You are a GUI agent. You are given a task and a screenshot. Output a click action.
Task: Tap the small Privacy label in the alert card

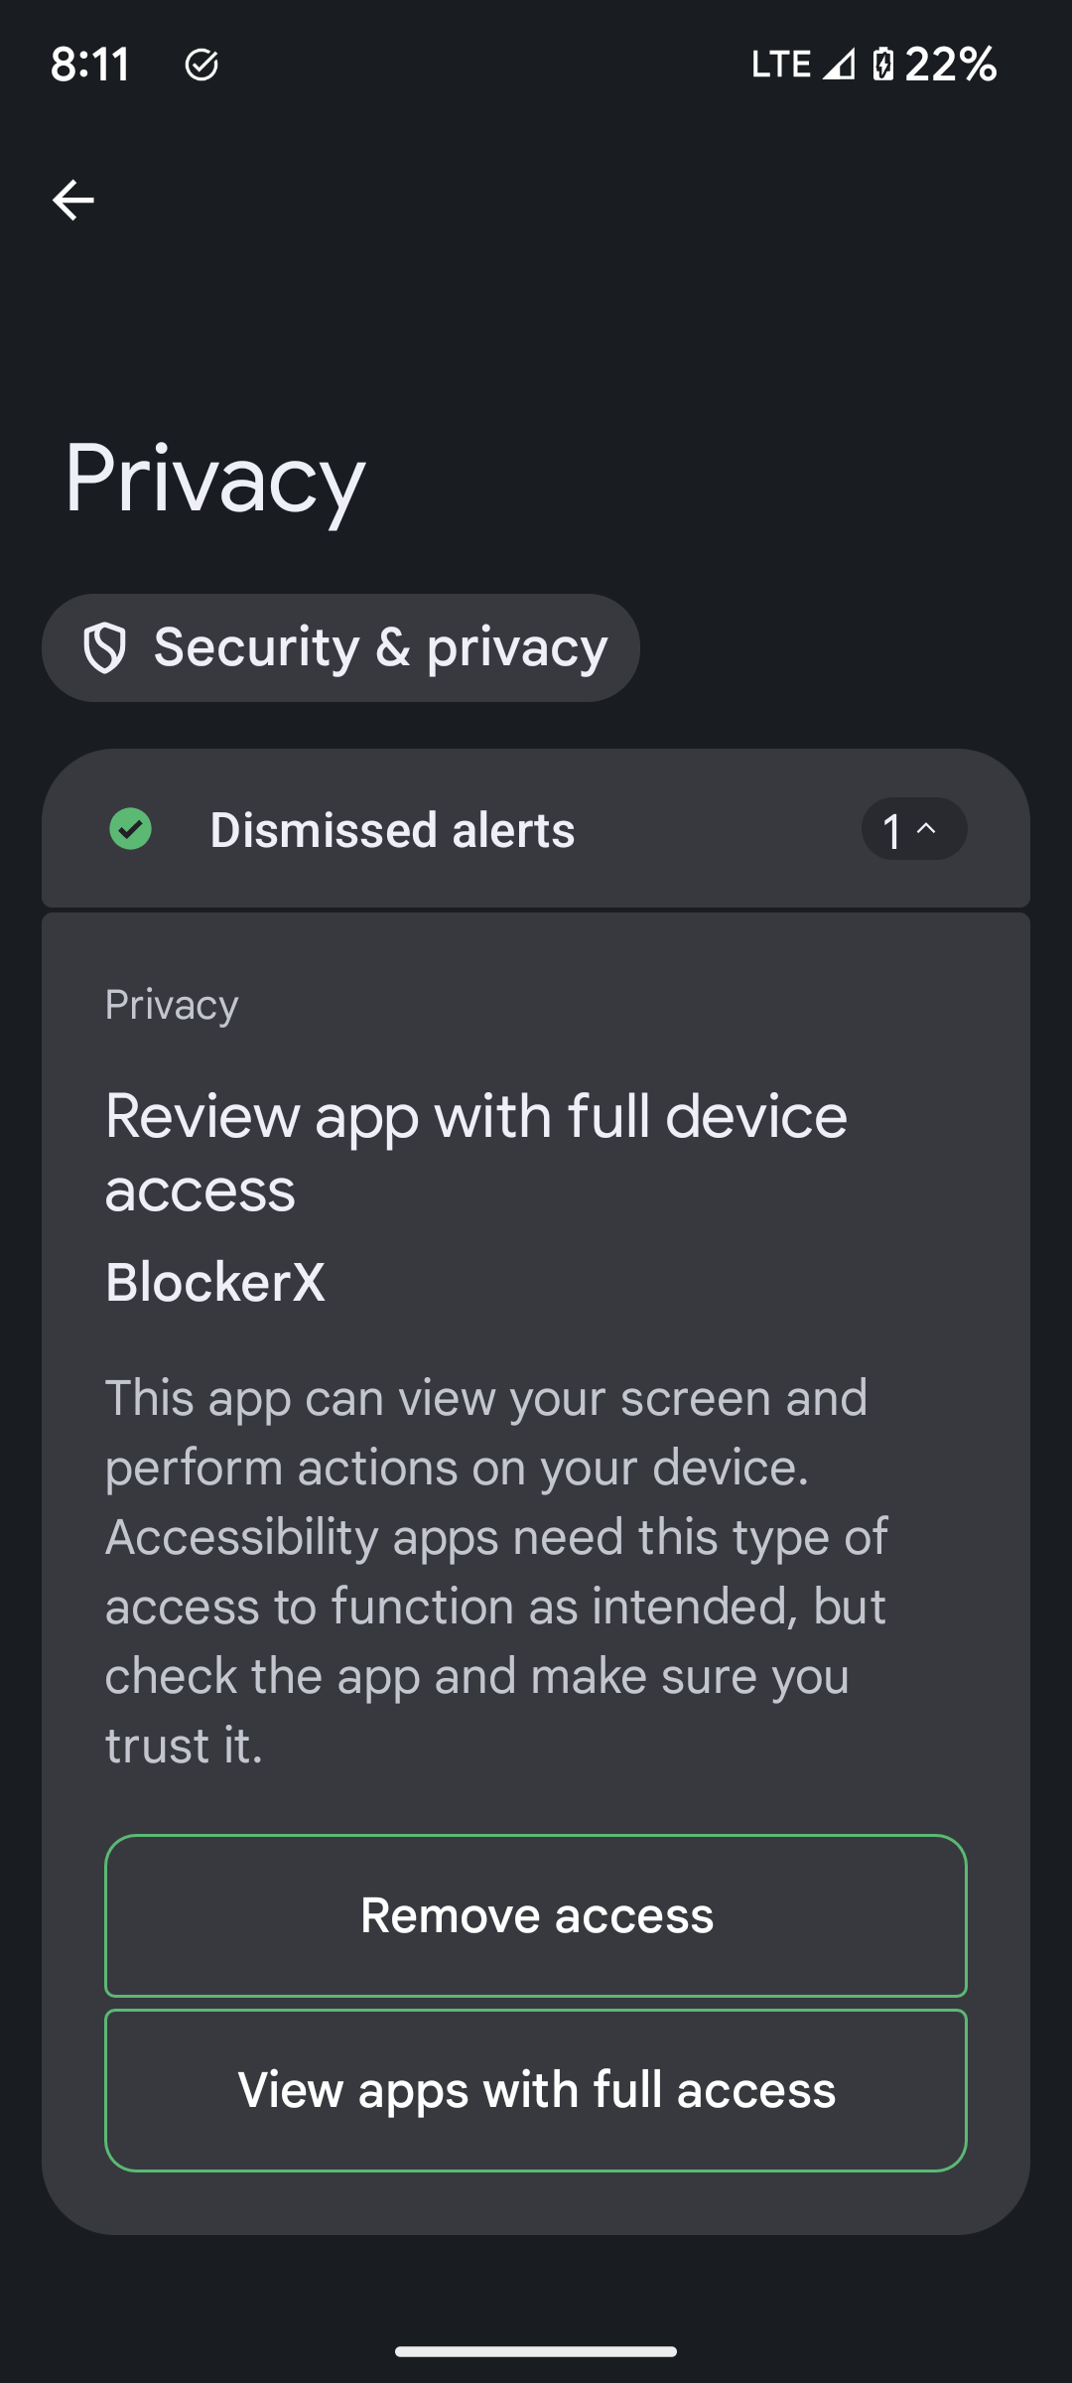172,1005
